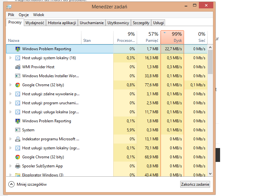The height and width of the screenshot is (196, 278).
Task: Click the icon of selected Windows Problem Reporting row
Action: (x=18, y=49)
